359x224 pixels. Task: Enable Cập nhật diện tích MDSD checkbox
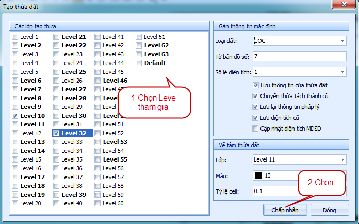[256, 128]
